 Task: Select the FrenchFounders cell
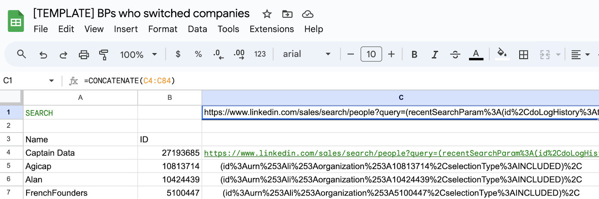coord(80,193)
